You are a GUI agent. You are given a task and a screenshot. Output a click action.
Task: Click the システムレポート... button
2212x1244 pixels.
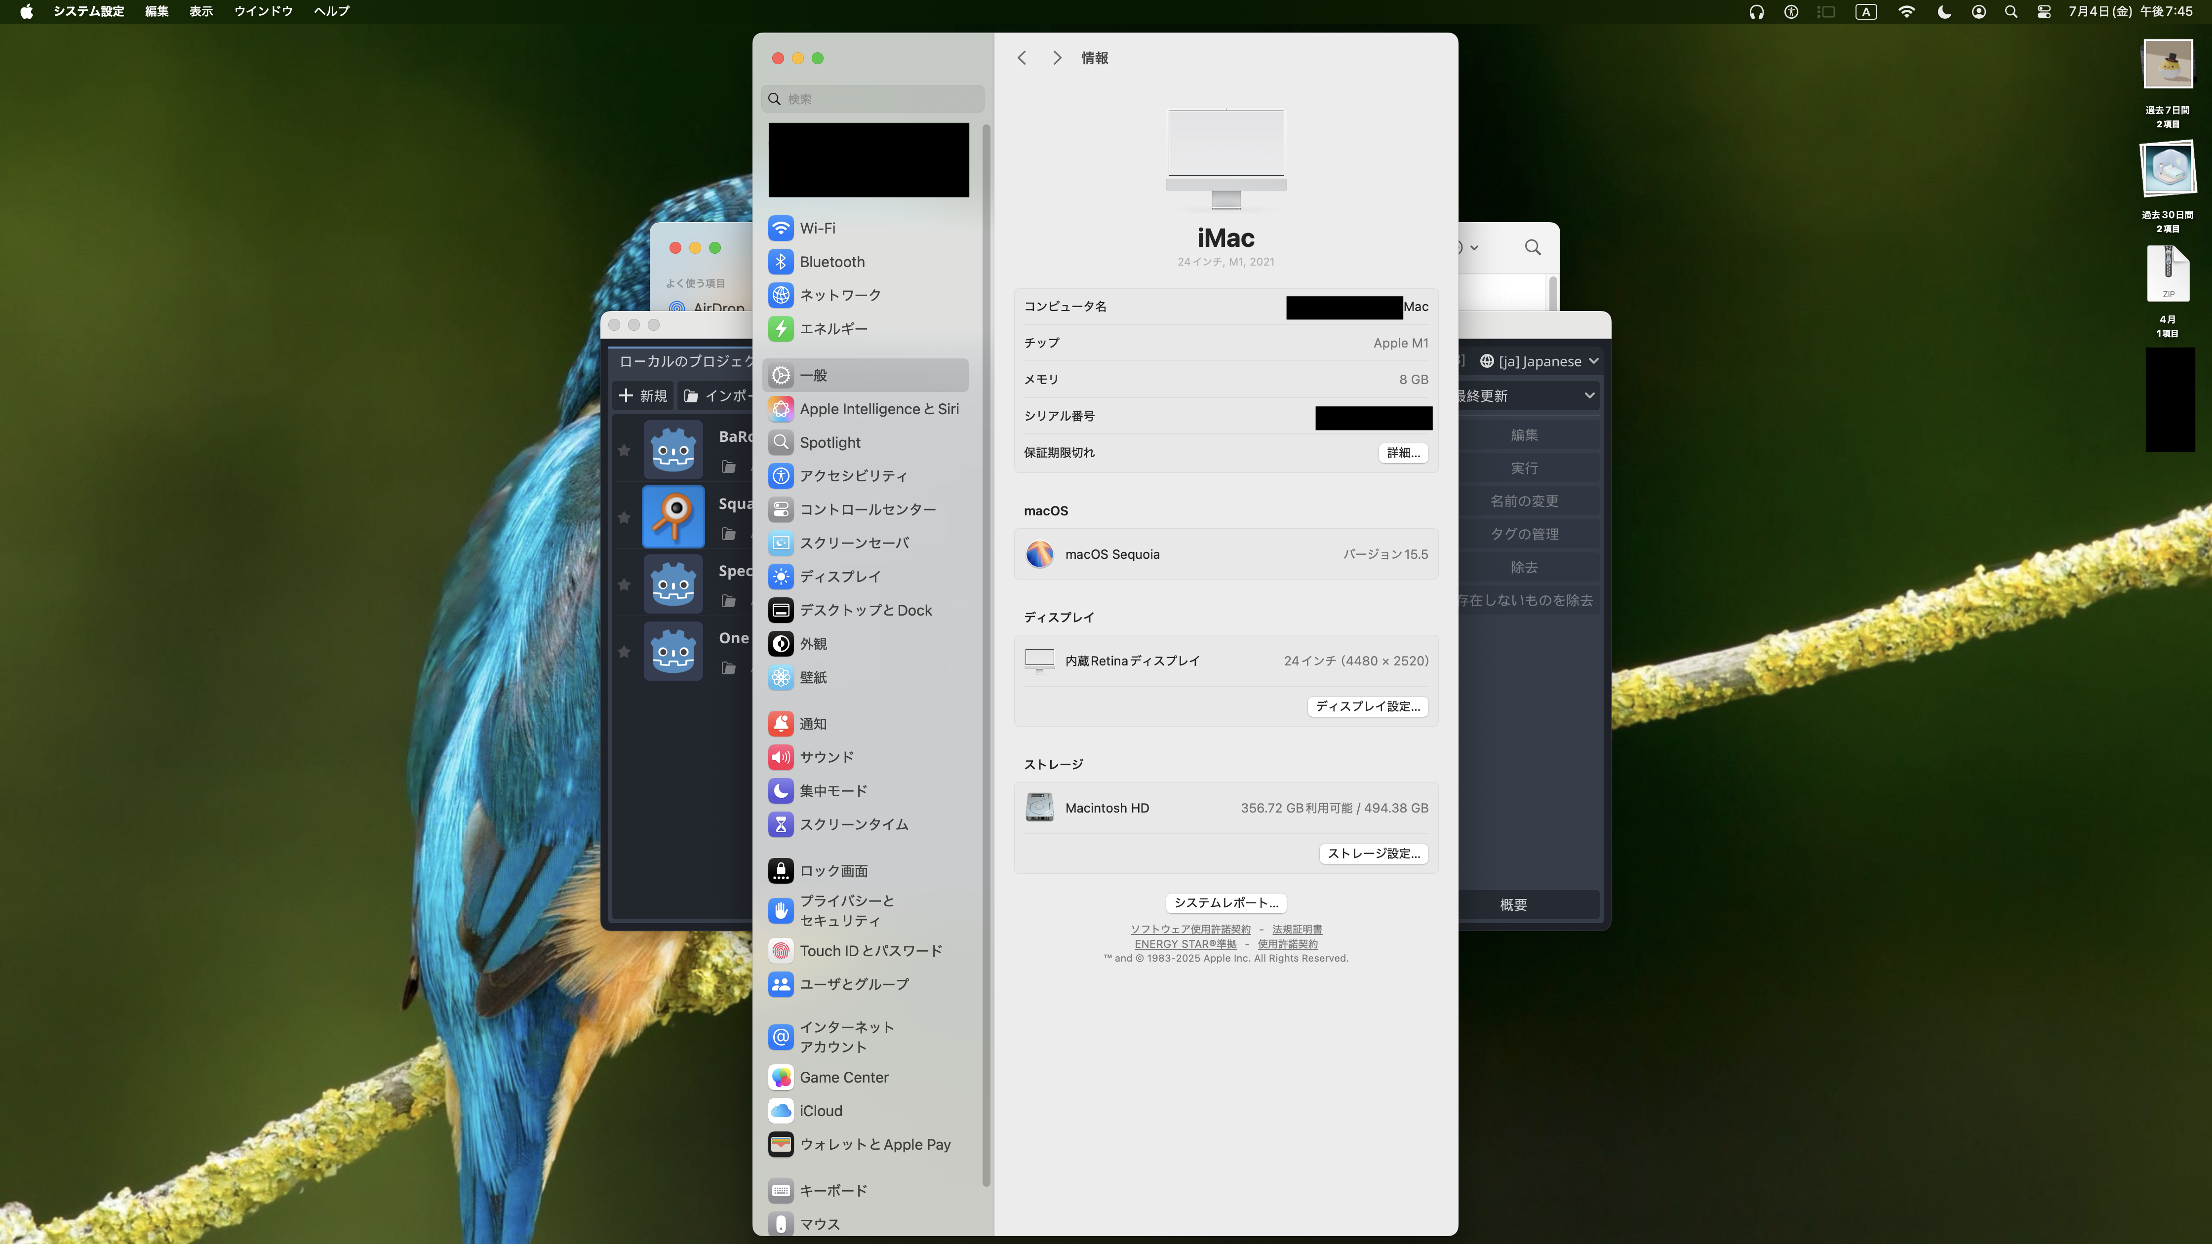[x=1226, y=903]
